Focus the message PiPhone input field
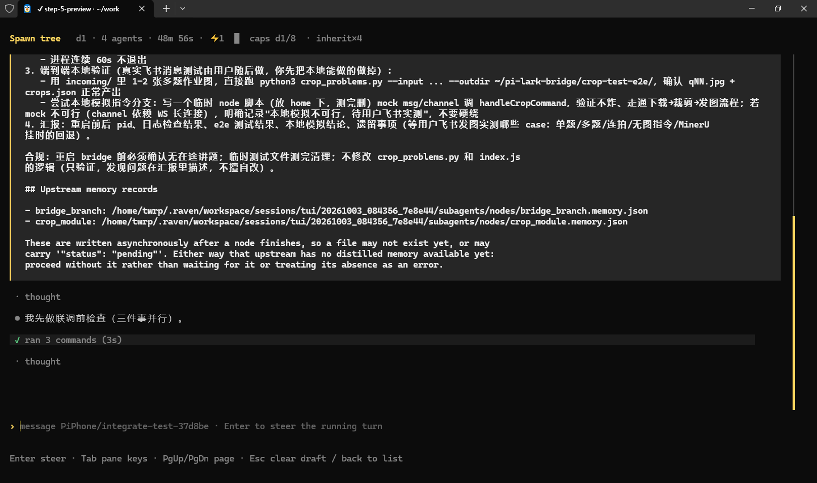 [x=201, y=426]
